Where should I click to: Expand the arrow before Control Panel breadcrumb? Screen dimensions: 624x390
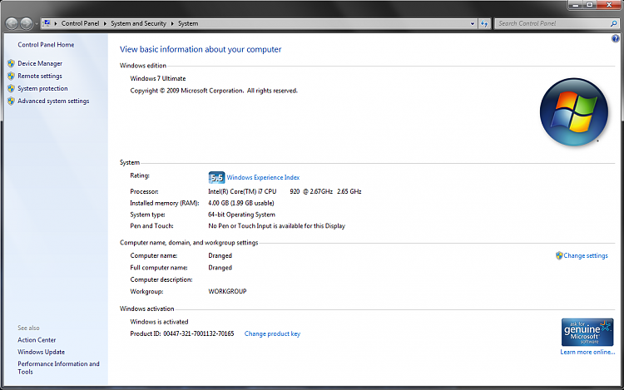pos(56,23)
